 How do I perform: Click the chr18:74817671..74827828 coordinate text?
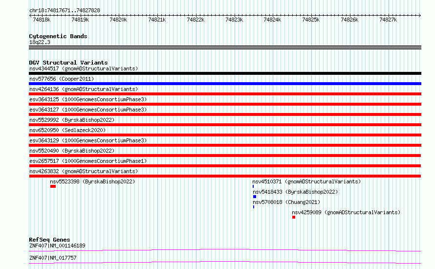click(65, 11)
